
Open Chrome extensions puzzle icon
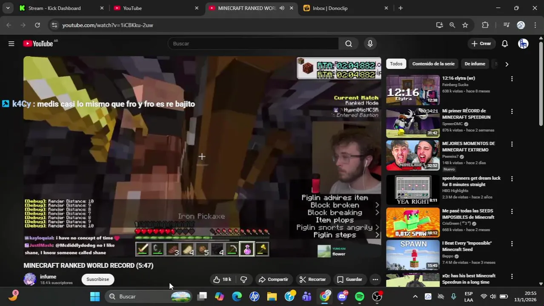[x=485, y=25]
